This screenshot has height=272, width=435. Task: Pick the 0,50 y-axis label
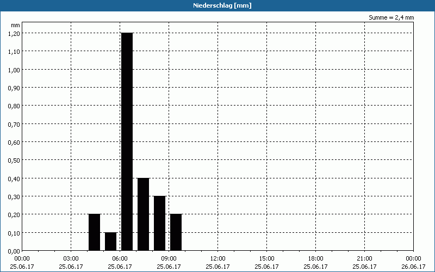click(x=14, y=160)
